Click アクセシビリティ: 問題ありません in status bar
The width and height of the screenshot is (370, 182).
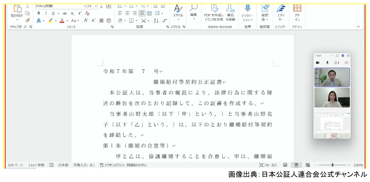tap(123, 165)
